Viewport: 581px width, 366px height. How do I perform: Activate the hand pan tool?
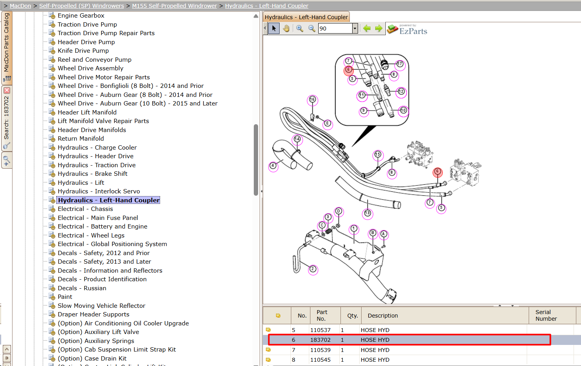[286, 29]
